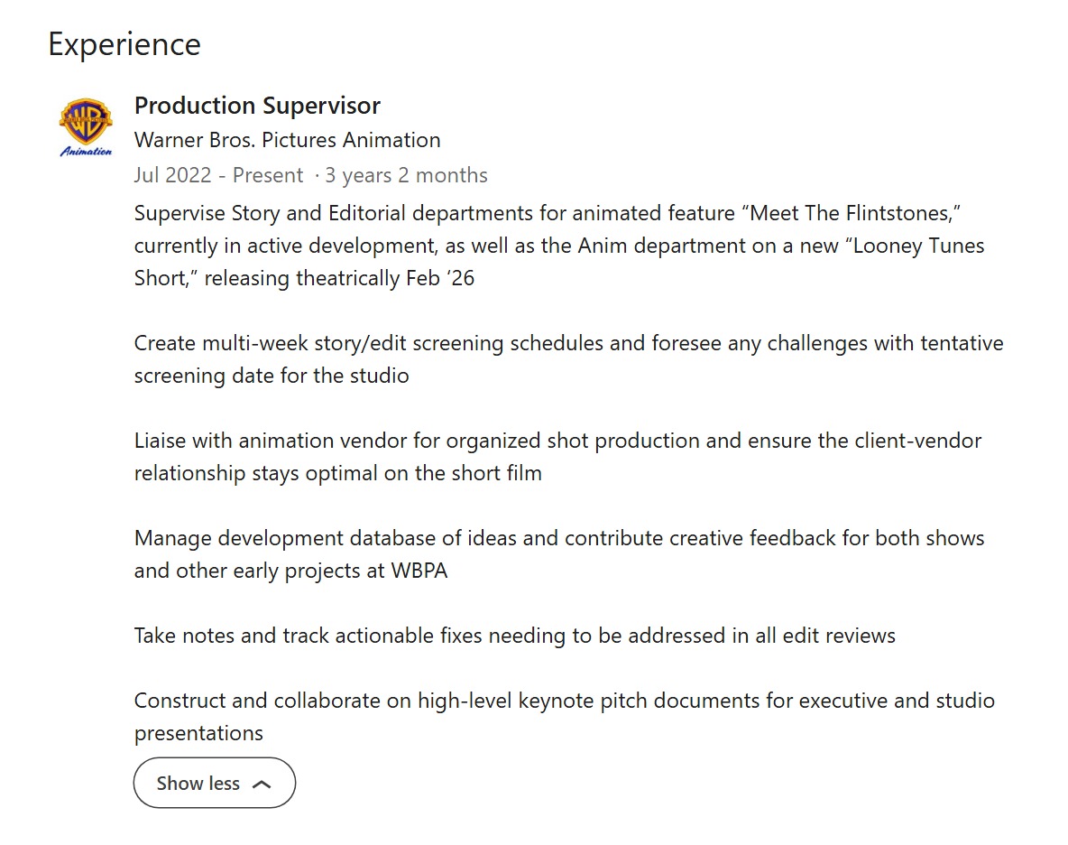Click the "Manage development database" line

tap(559, 538)
